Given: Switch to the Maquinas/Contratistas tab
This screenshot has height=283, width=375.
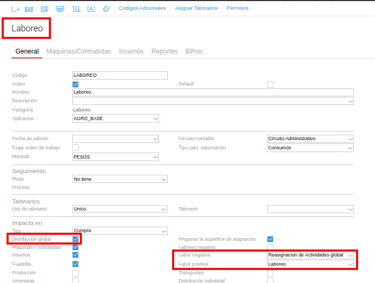Looking at the screenshot, I should [79, 51].
